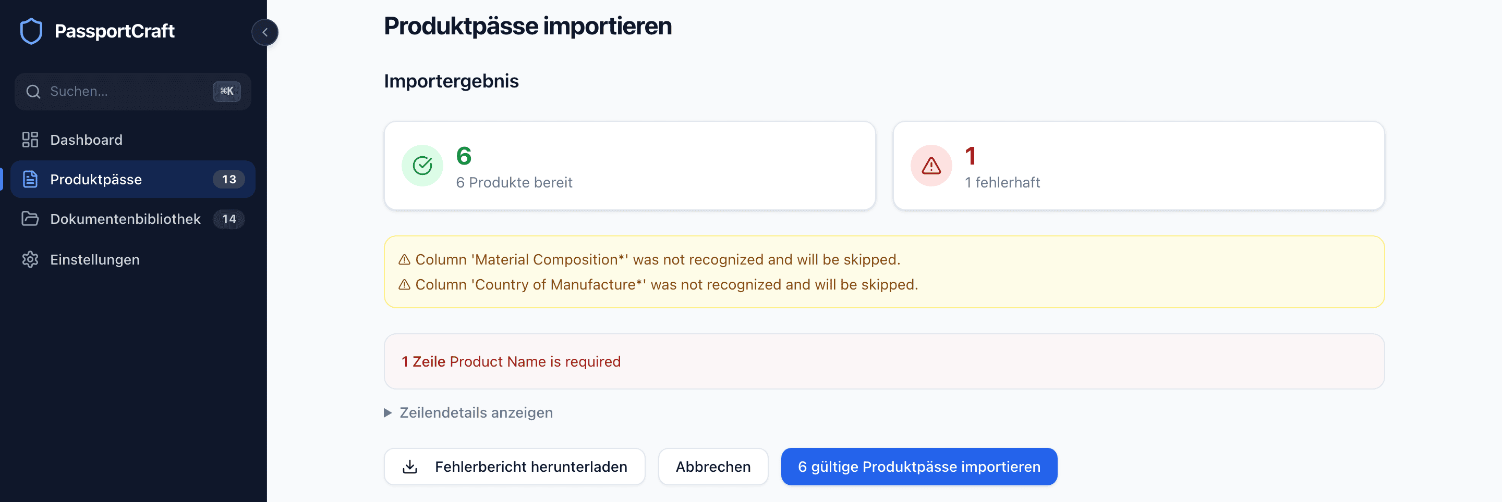
Task: Click the PassportCraft brand name
Action: (x=114, y=31)
